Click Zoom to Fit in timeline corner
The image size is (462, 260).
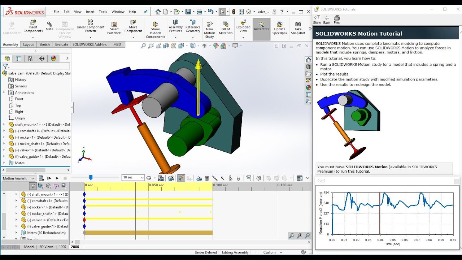pyautogui.click(x=292, y=236)
